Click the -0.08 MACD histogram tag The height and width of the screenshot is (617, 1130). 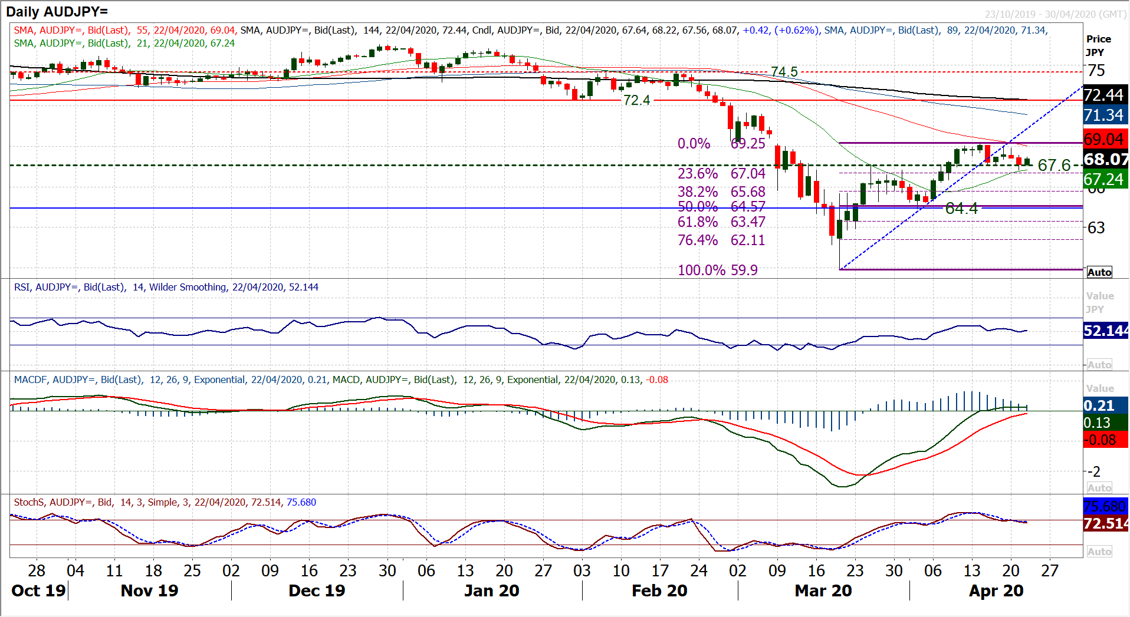coord(1105,440)
